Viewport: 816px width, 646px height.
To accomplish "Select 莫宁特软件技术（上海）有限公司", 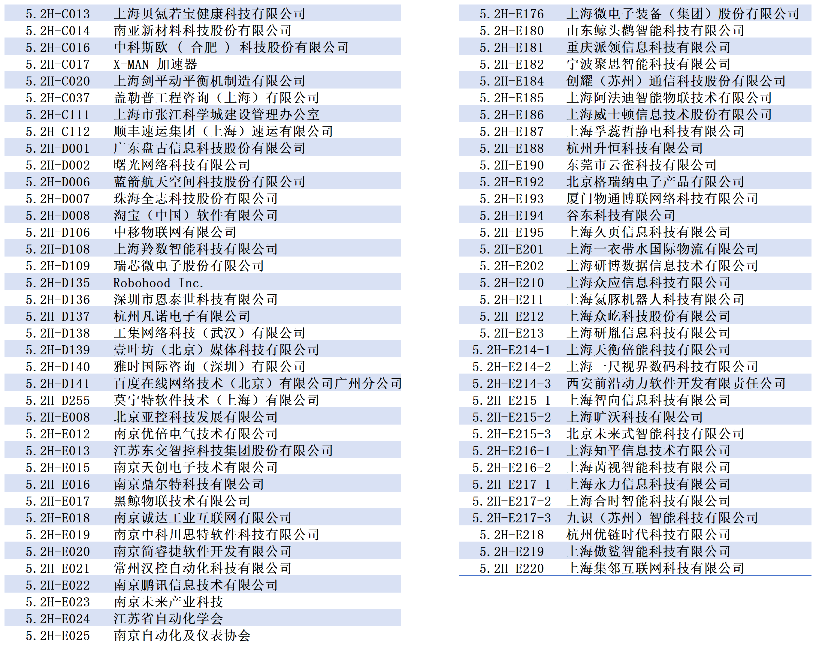I will 216,400.
